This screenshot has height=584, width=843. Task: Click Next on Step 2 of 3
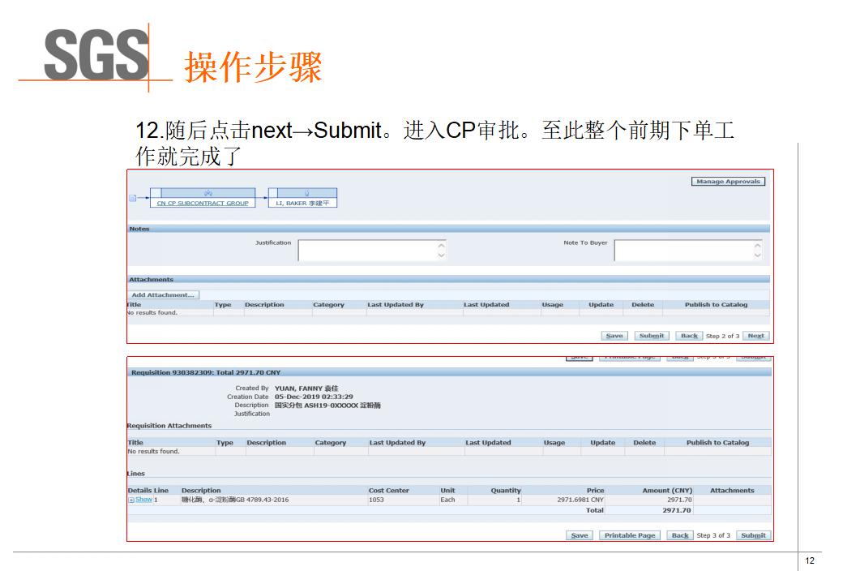(x=755, y=336)
